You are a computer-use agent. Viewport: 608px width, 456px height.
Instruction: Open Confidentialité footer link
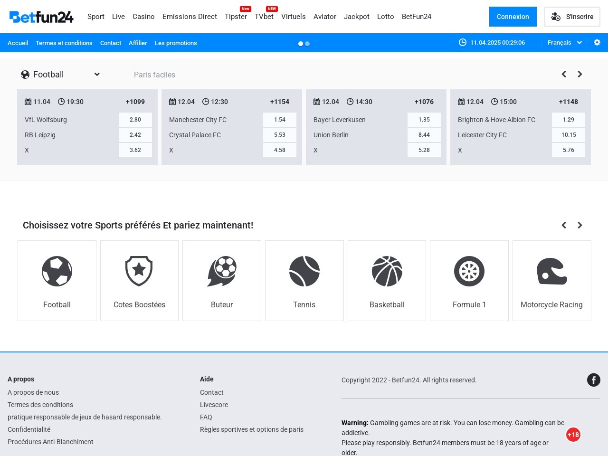click(29, 429)
